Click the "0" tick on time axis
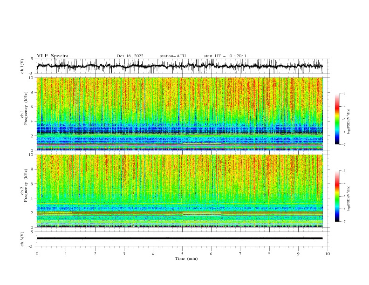The image size is (369, 285). point(37,254)
